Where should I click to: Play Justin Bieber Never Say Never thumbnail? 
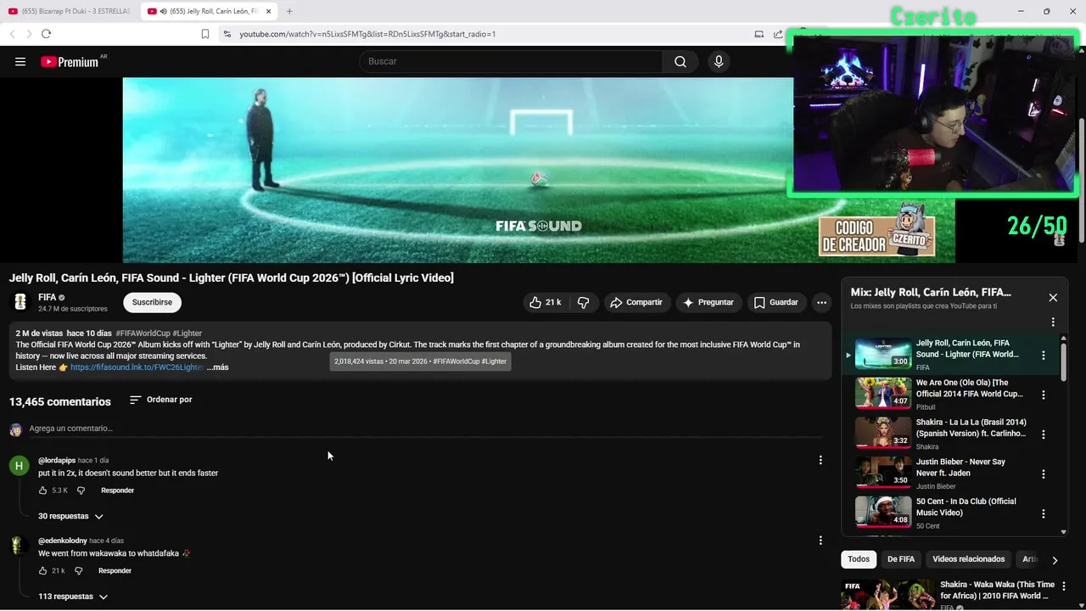pos(883,473)
